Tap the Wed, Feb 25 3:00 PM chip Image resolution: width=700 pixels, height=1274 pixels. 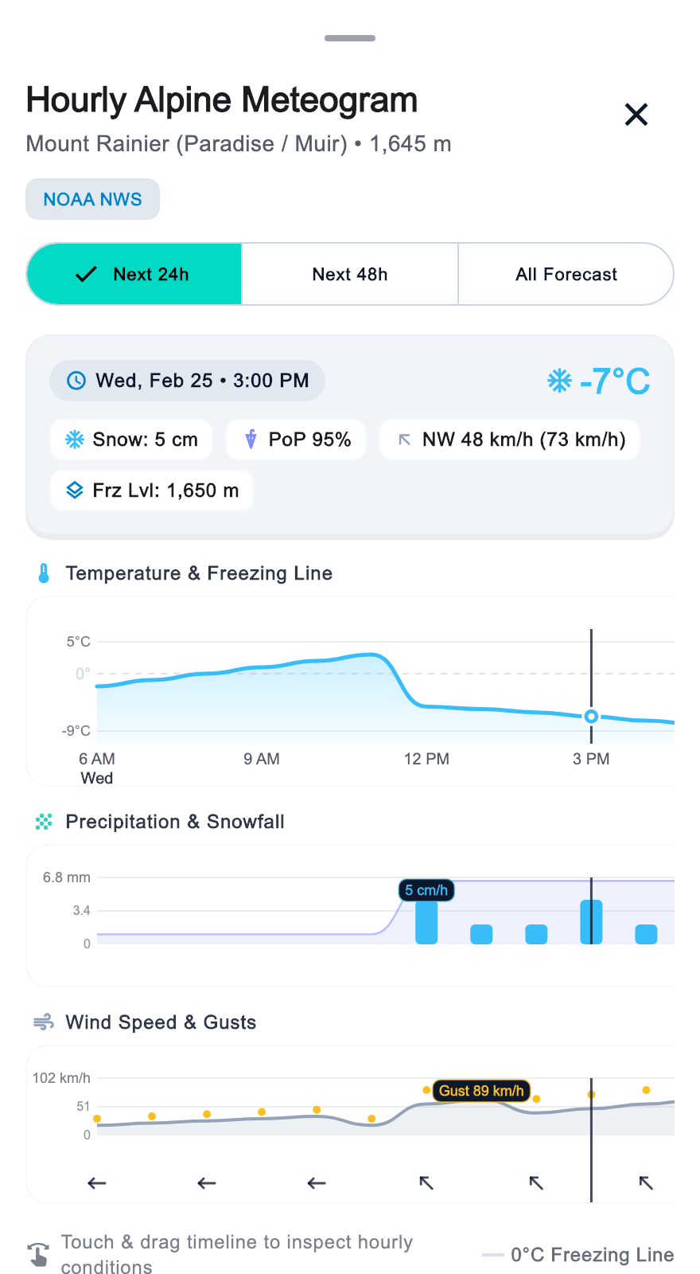click(x=187, y=381)
